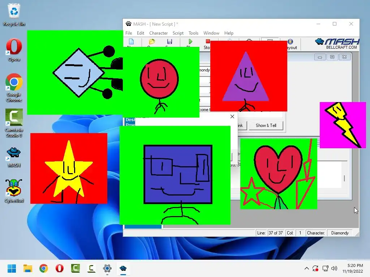Click the Open folder toolbar icon

pos(152,42)
